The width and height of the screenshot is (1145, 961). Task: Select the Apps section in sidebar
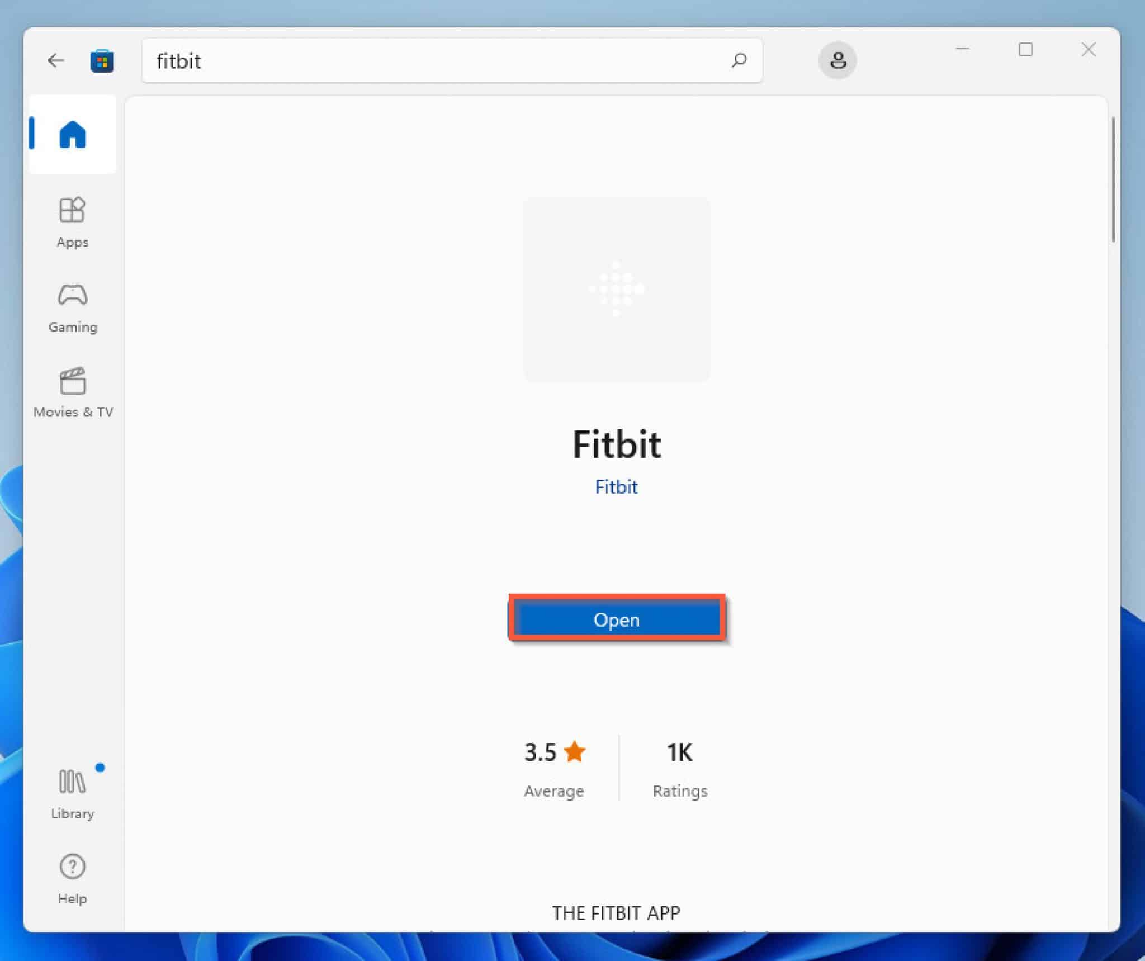pyautogui.click(x=72, y=221)
